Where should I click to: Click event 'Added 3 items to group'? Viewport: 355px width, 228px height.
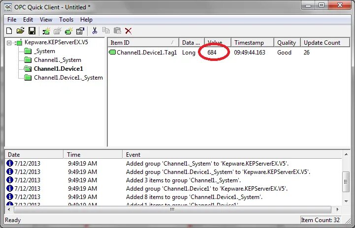pyautogui.click(x=183, y=180)
